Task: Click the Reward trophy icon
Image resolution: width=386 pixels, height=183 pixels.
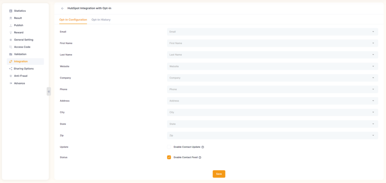Action: 11,33
